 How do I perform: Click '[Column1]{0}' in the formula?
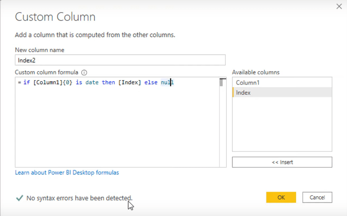coord(53,82)
